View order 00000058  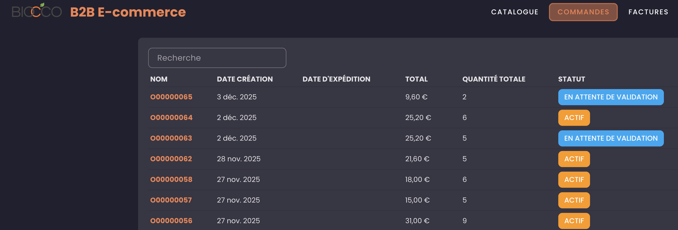coord(171,179)
